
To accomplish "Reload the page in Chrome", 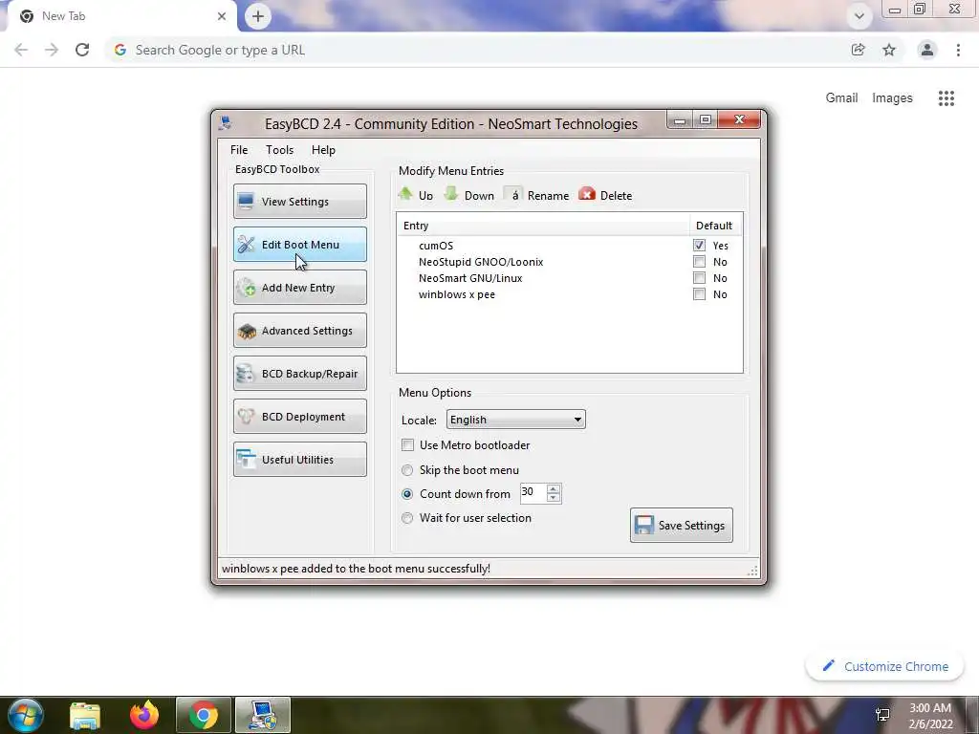I will click(82, 50).
